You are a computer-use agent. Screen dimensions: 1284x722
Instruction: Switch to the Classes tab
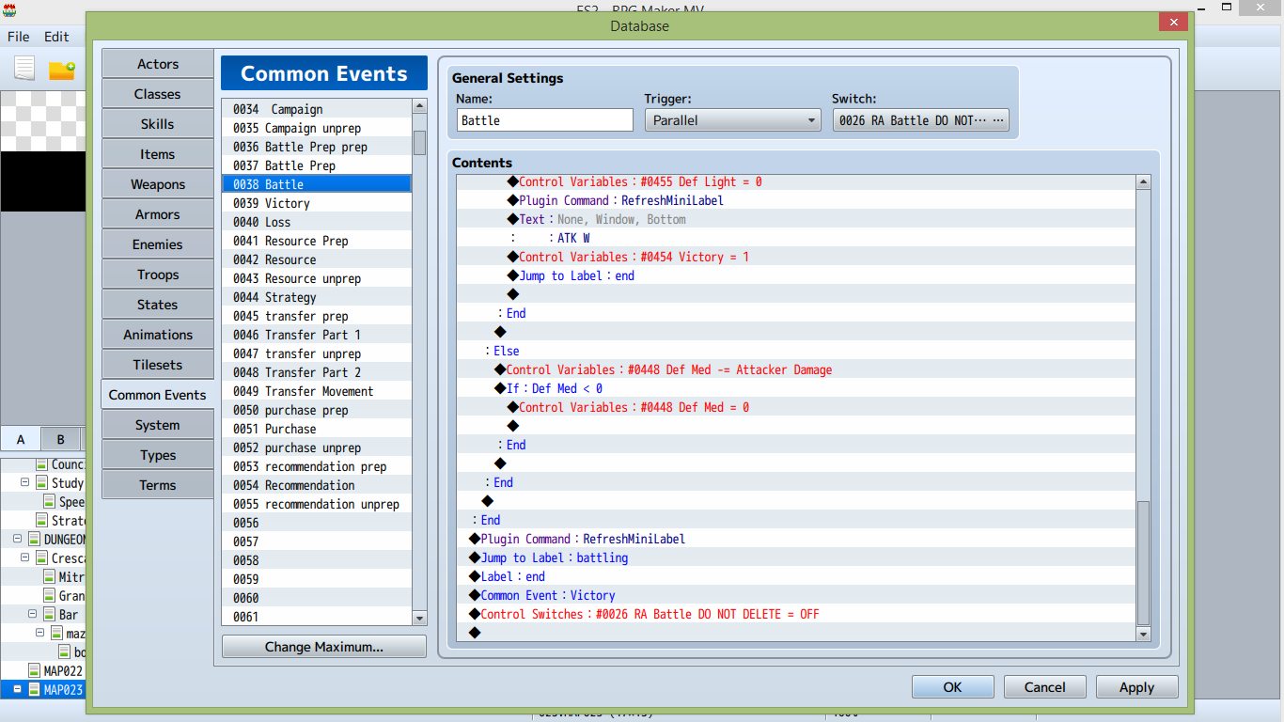158,94
